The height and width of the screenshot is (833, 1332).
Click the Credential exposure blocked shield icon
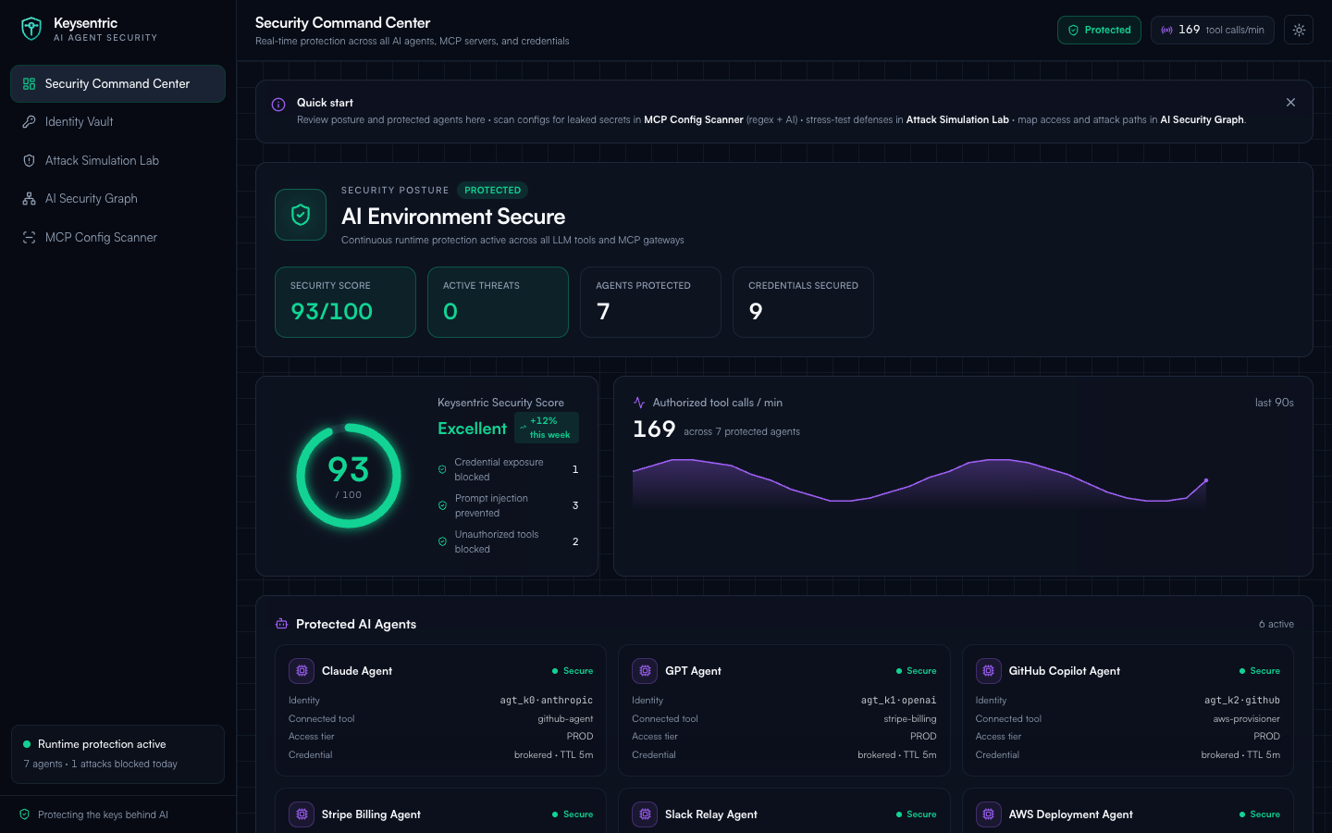coord(442,469)
